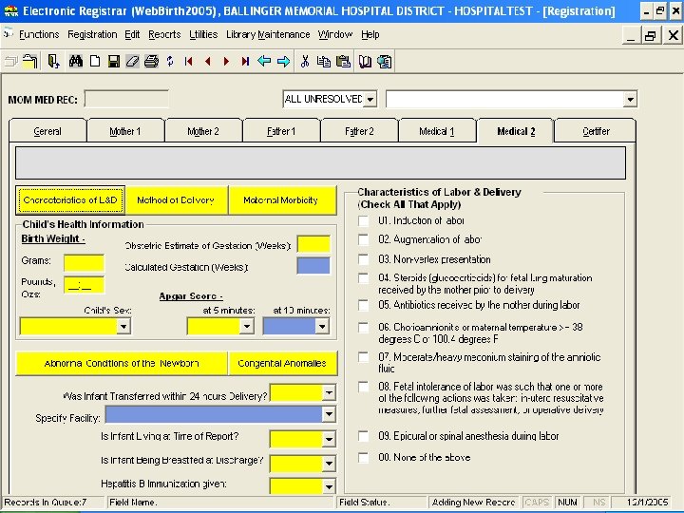Click the open book toolbar icon
684x513 pixels.
click(365, 62)
